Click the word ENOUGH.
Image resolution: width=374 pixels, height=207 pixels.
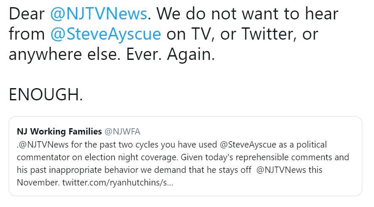point(46,94)
